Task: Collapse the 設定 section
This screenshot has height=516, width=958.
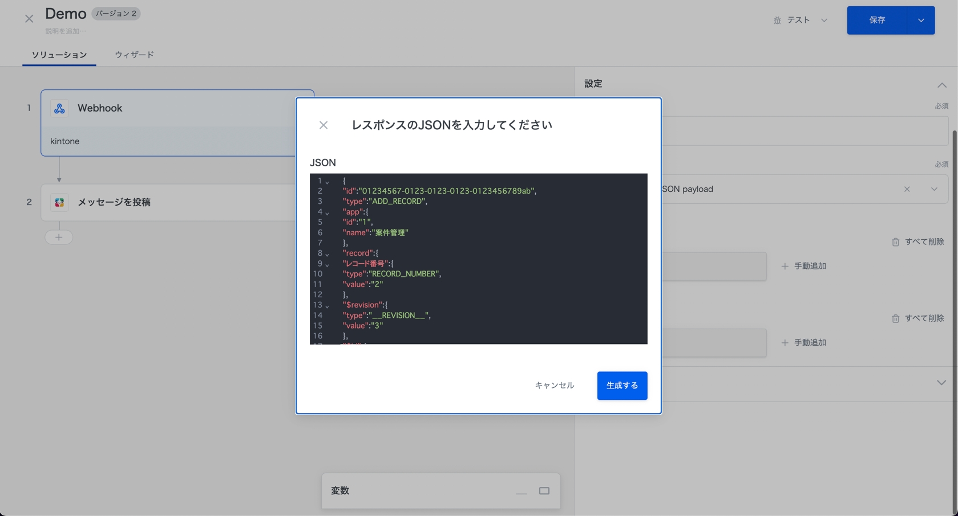Action: [941, 85]
